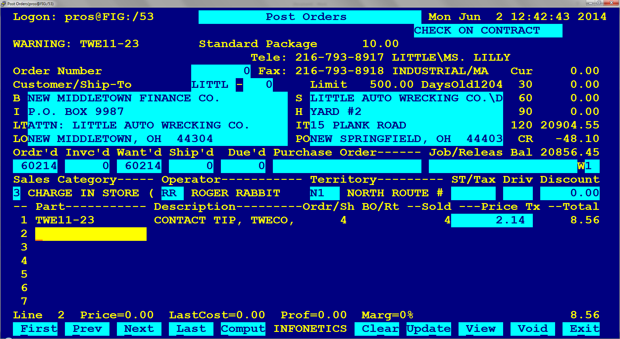
Task: Jump to Last record button
Action: [x=191, y=329]
